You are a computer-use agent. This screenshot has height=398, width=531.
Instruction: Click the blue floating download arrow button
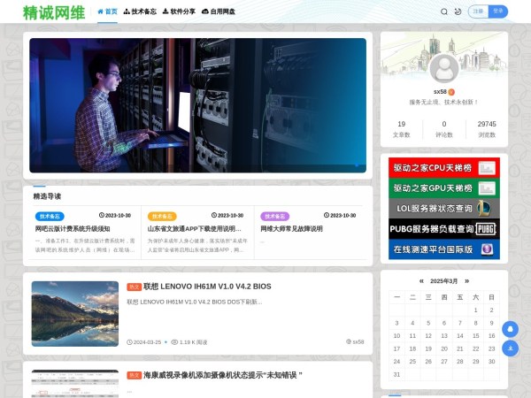[510, 348]
